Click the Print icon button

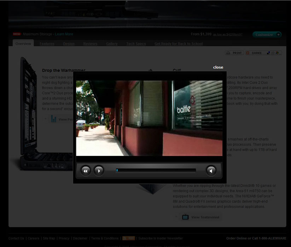point(234,53)
